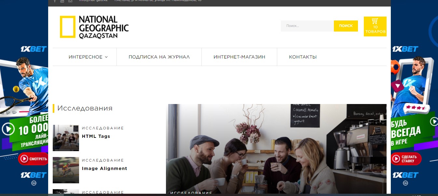The width and height of the screenshot is (438, 196).
Task: Open the ИНТЕРЕСНОЕ menu item
Action: pos(86,57)
